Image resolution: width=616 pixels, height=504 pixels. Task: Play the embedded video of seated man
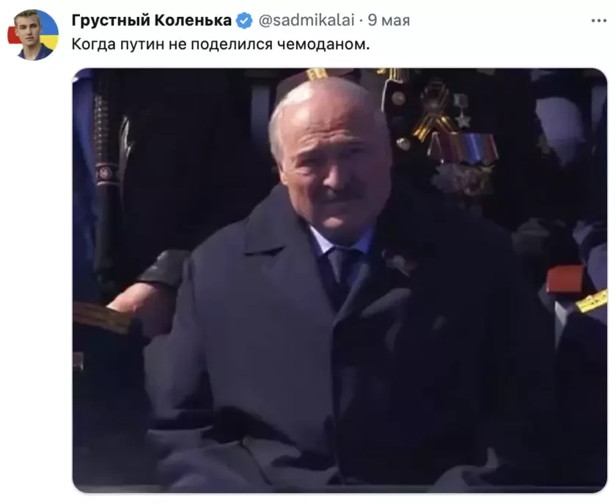[340, 280]
